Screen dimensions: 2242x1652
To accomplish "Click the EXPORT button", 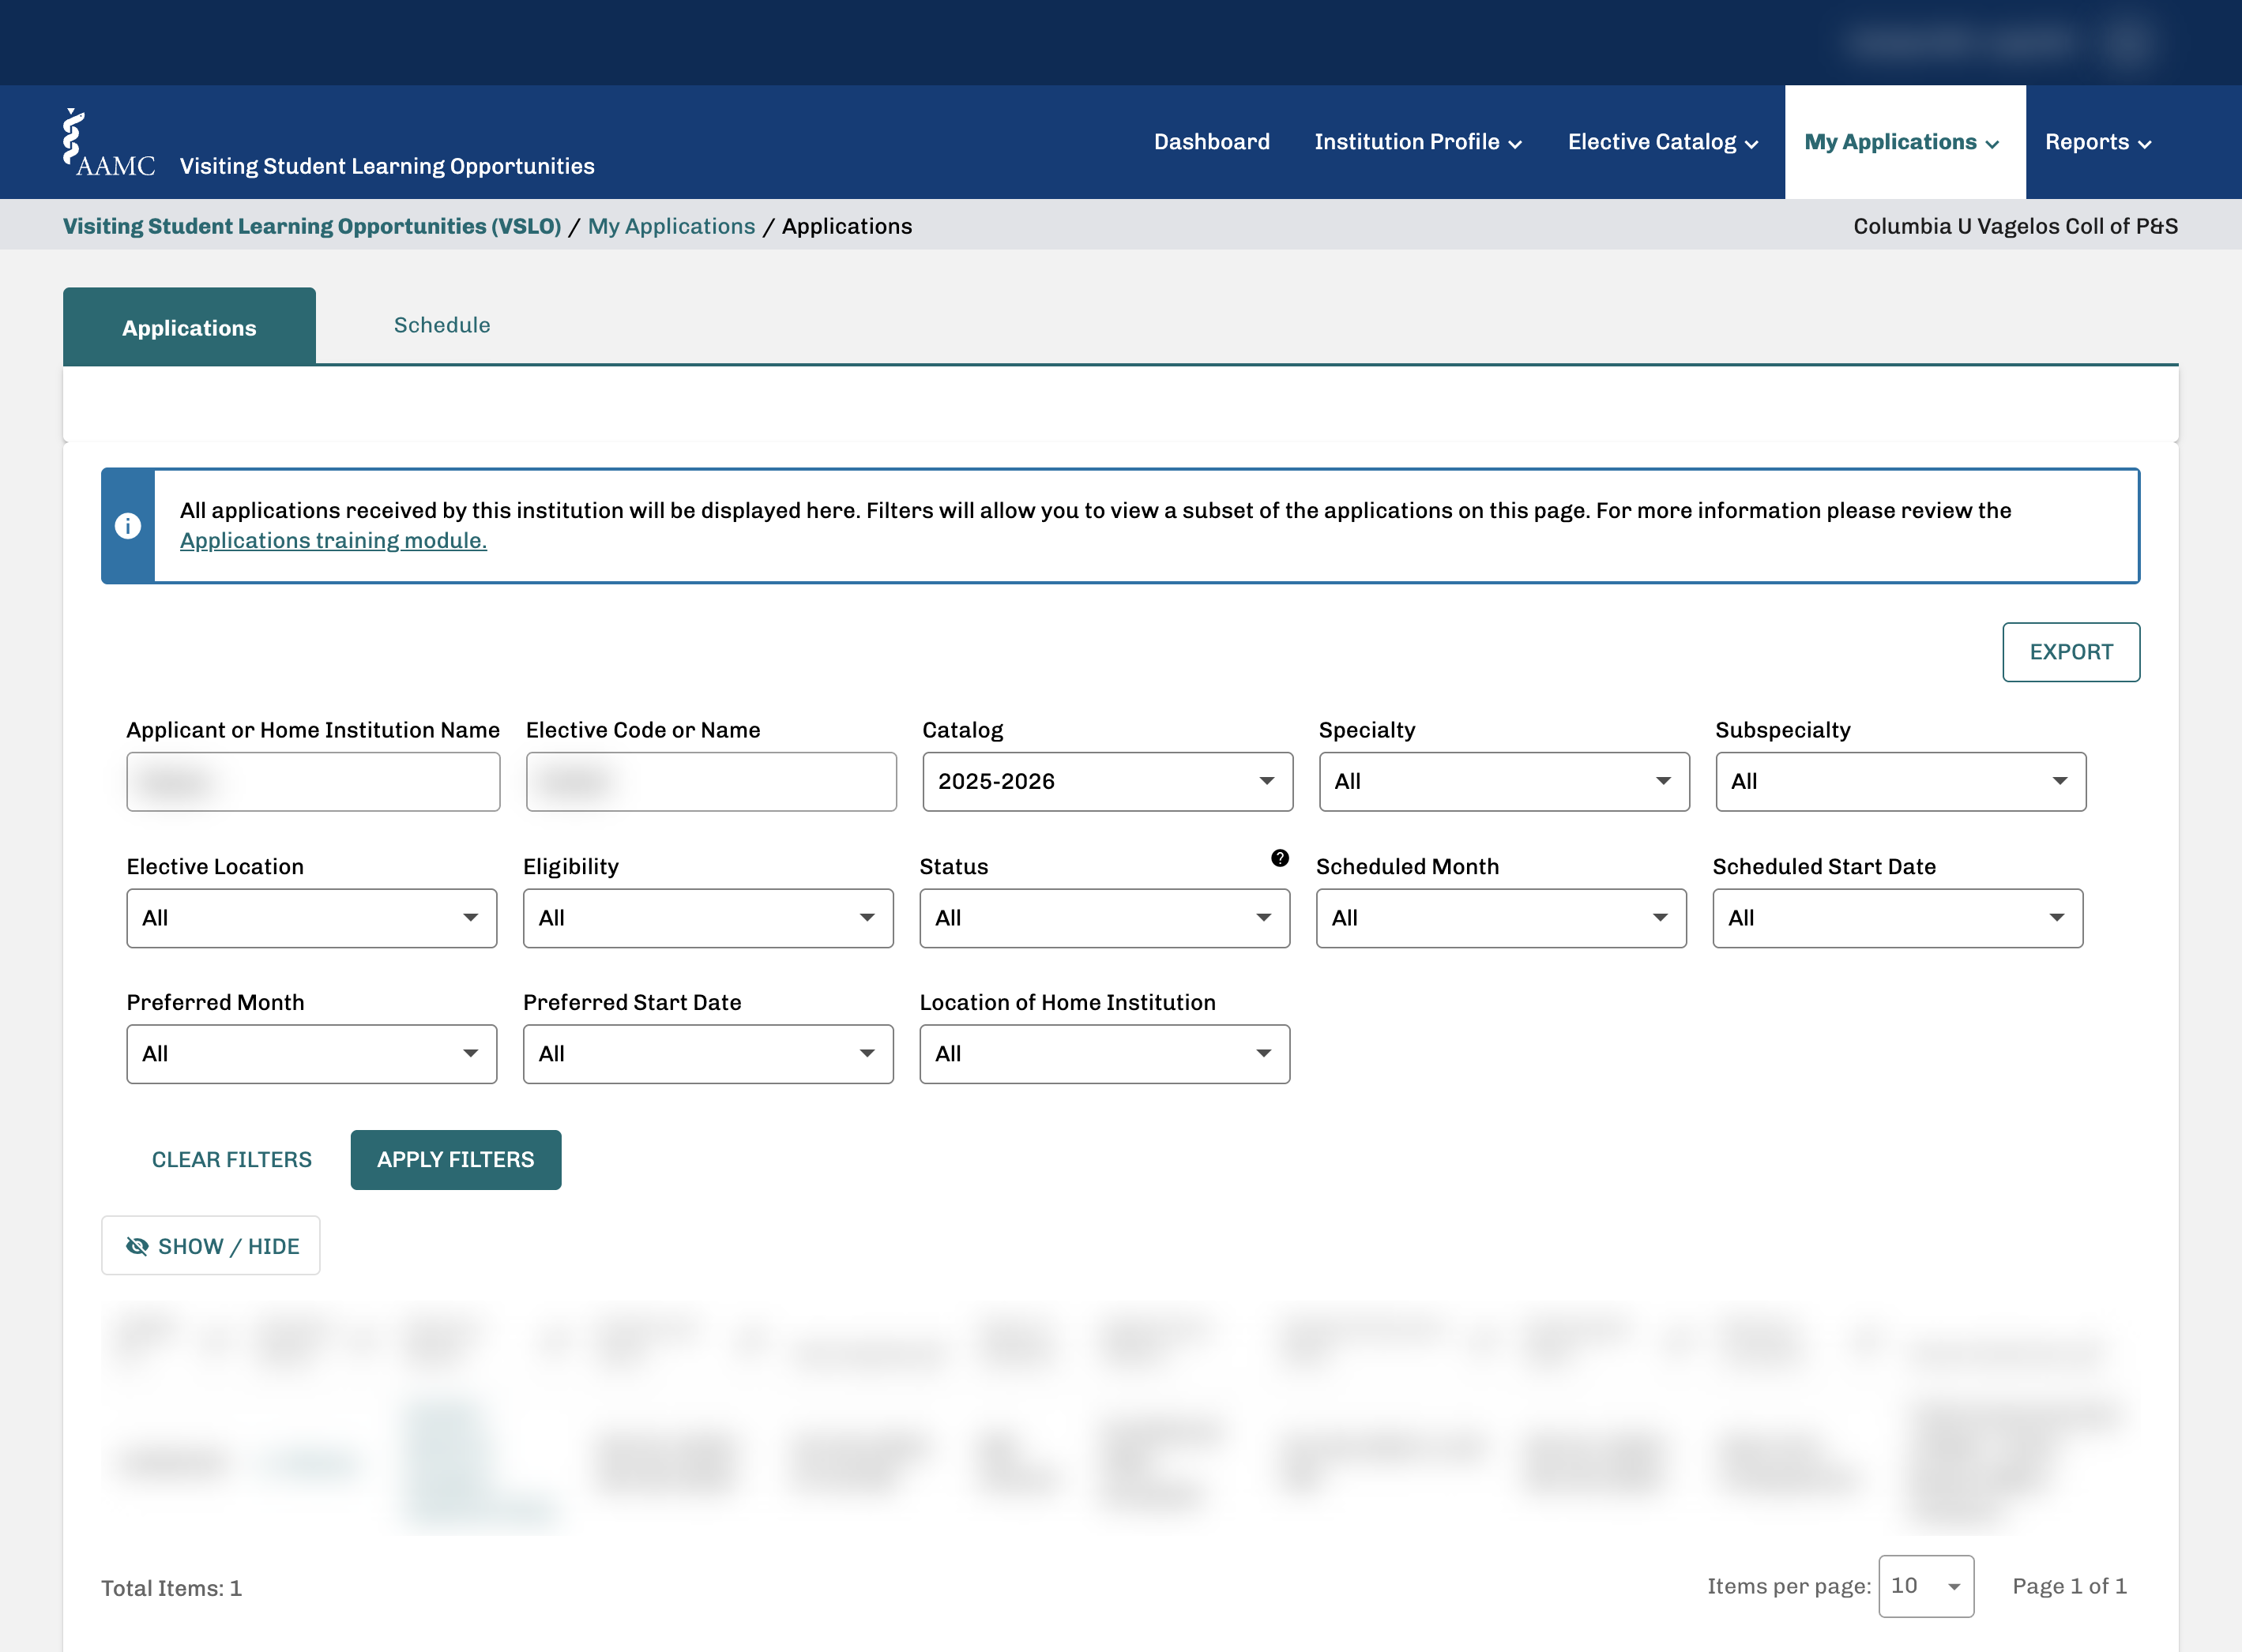I will pyautogui.click(x=2071, y=652).
